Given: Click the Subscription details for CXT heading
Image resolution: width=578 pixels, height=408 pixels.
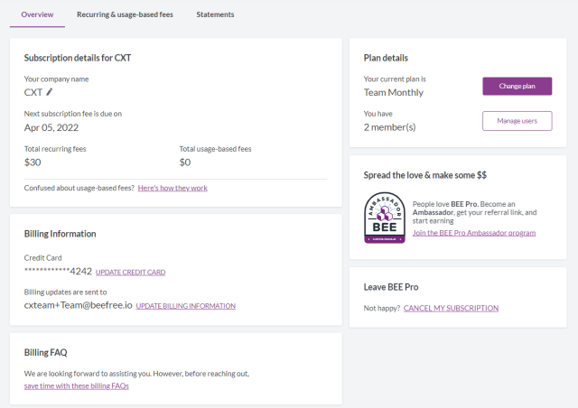Looking at the screenshot, I should 78,58.
